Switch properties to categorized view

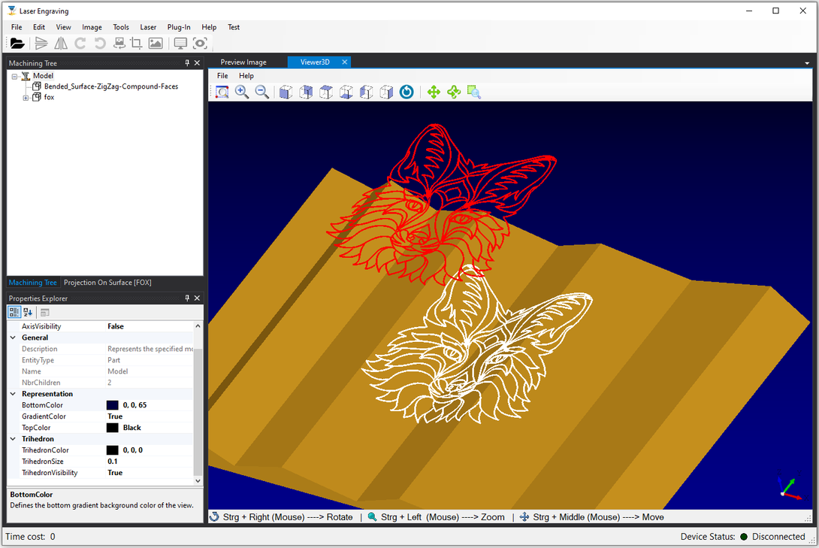[14, 312]
